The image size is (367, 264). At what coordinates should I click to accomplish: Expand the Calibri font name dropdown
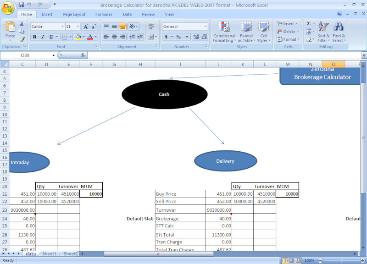click(62, 27)
